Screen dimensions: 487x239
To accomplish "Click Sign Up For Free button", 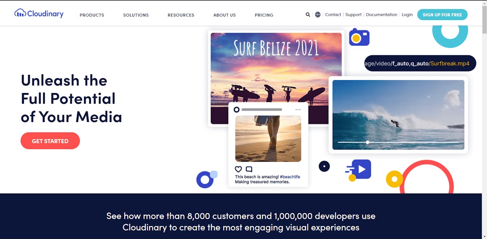I will [x=442, y=15].
